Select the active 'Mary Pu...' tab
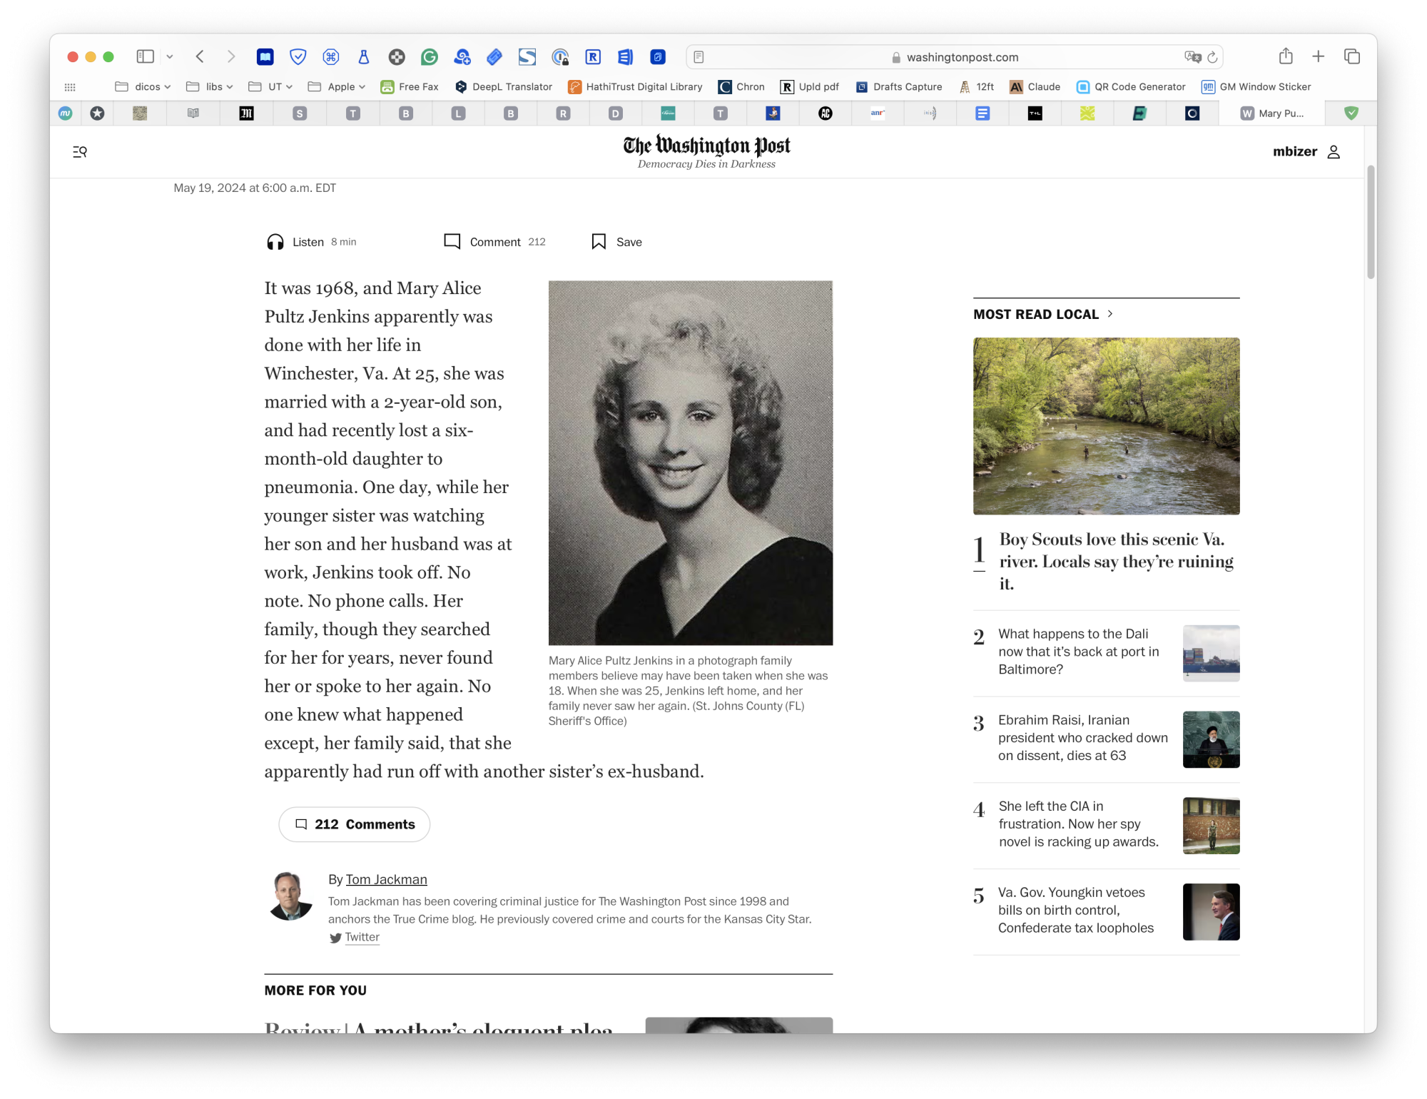 (1272, 113)
